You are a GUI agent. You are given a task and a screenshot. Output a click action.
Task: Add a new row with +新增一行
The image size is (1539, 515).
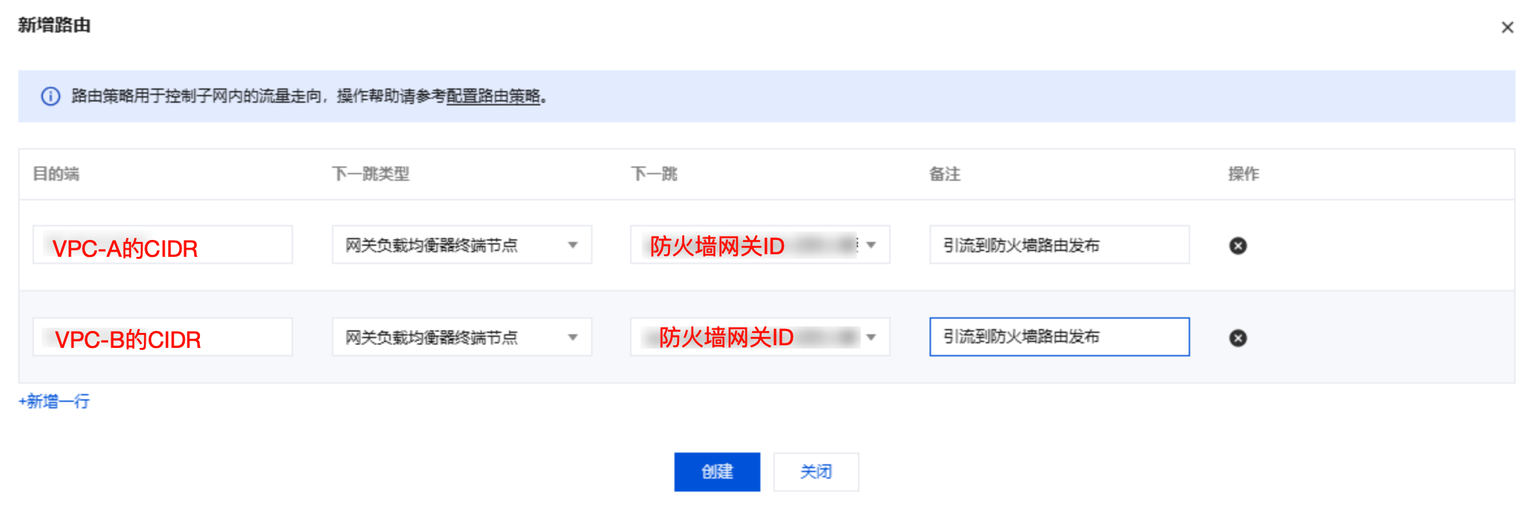pyautogui.click(x=55, y=401)
